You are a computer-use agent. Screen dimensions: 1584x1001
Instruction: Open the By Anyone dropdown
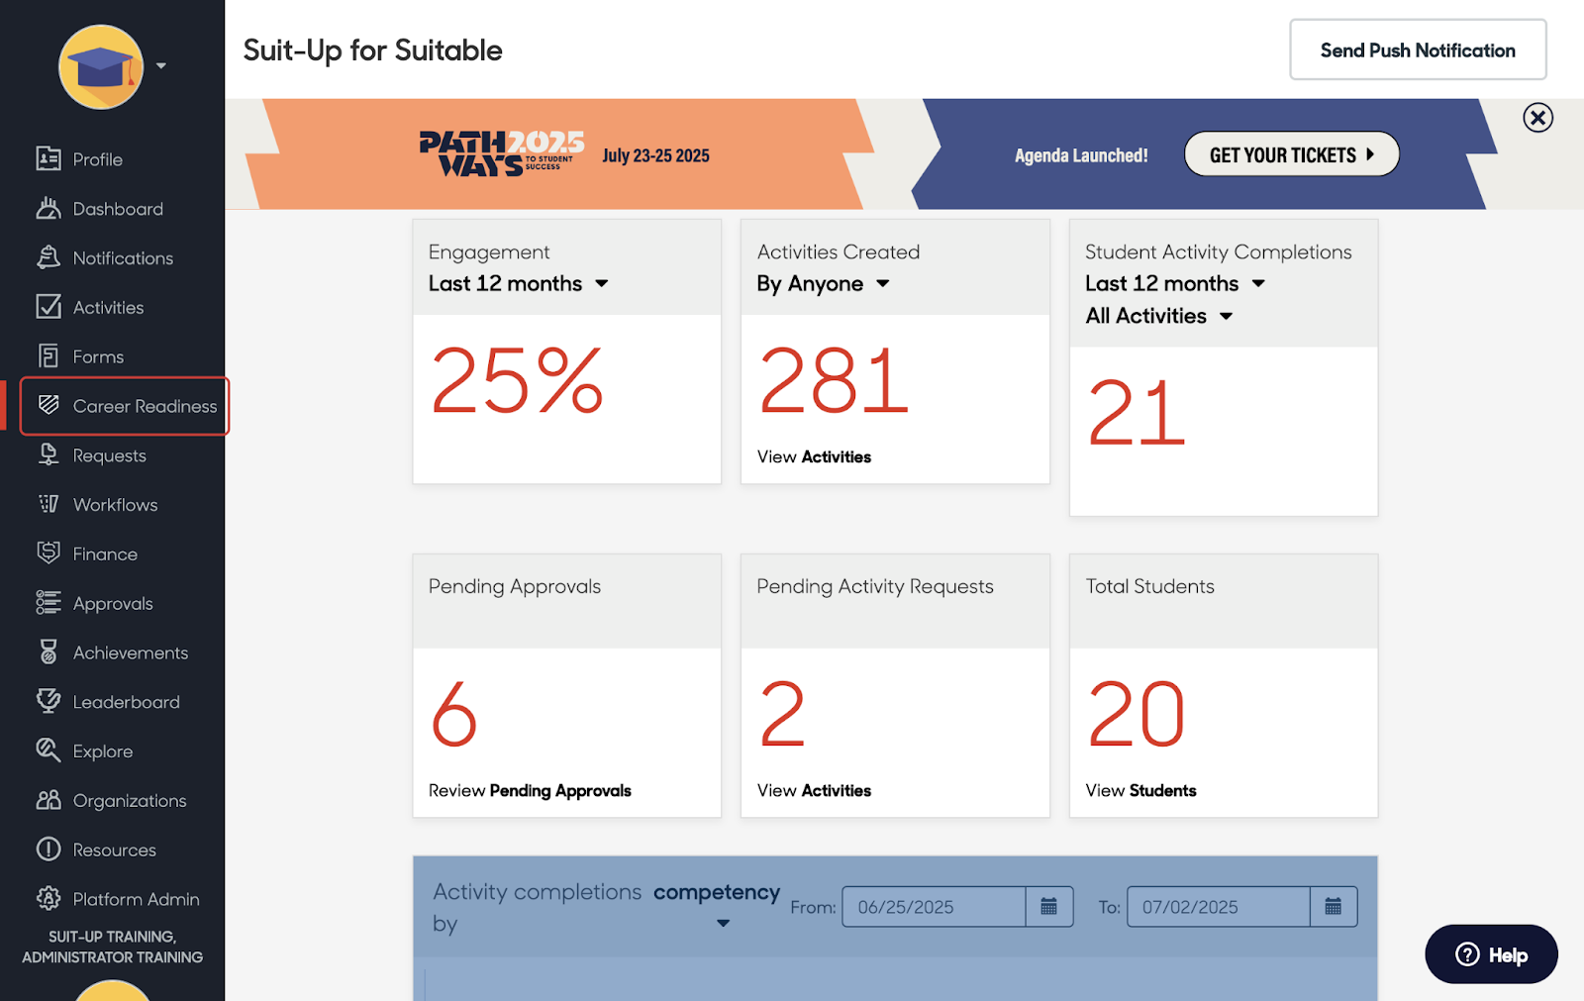coord(882,284)
